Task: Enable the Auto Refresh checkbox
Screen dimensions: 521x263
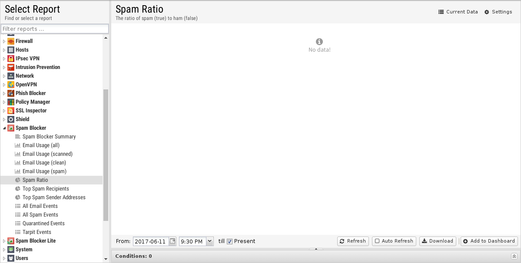Action: (377, 241)
